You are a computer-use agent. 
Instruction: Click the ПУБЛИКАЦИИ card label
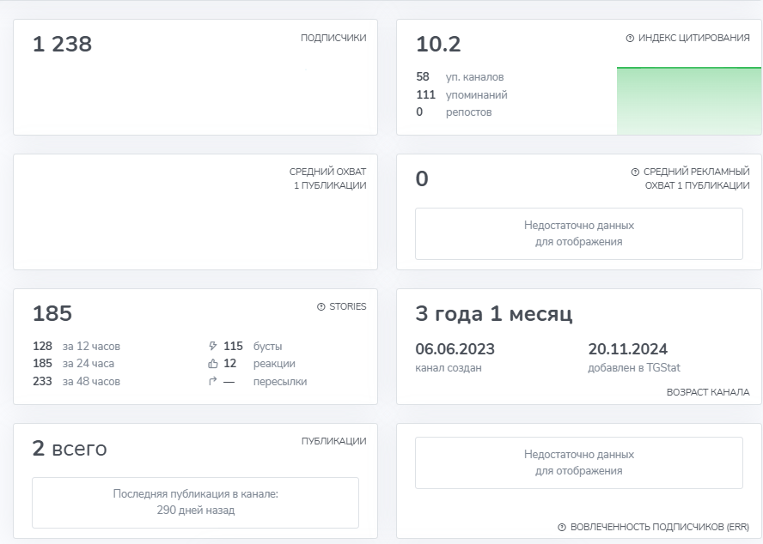[333, 441]
